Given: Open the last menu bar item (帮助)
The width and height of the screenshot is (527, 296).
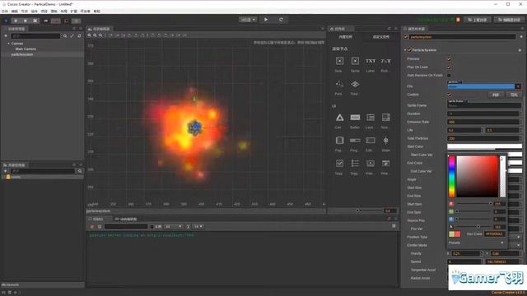Looking at the screenshot, I should coord(97,12).
